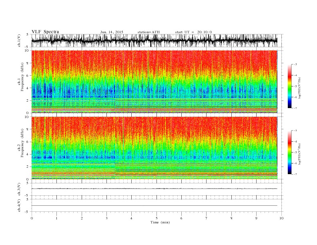This screenshot has height=245, width=317.
Task: Click the "VLF Spectra" plot title
Action: 45,32
